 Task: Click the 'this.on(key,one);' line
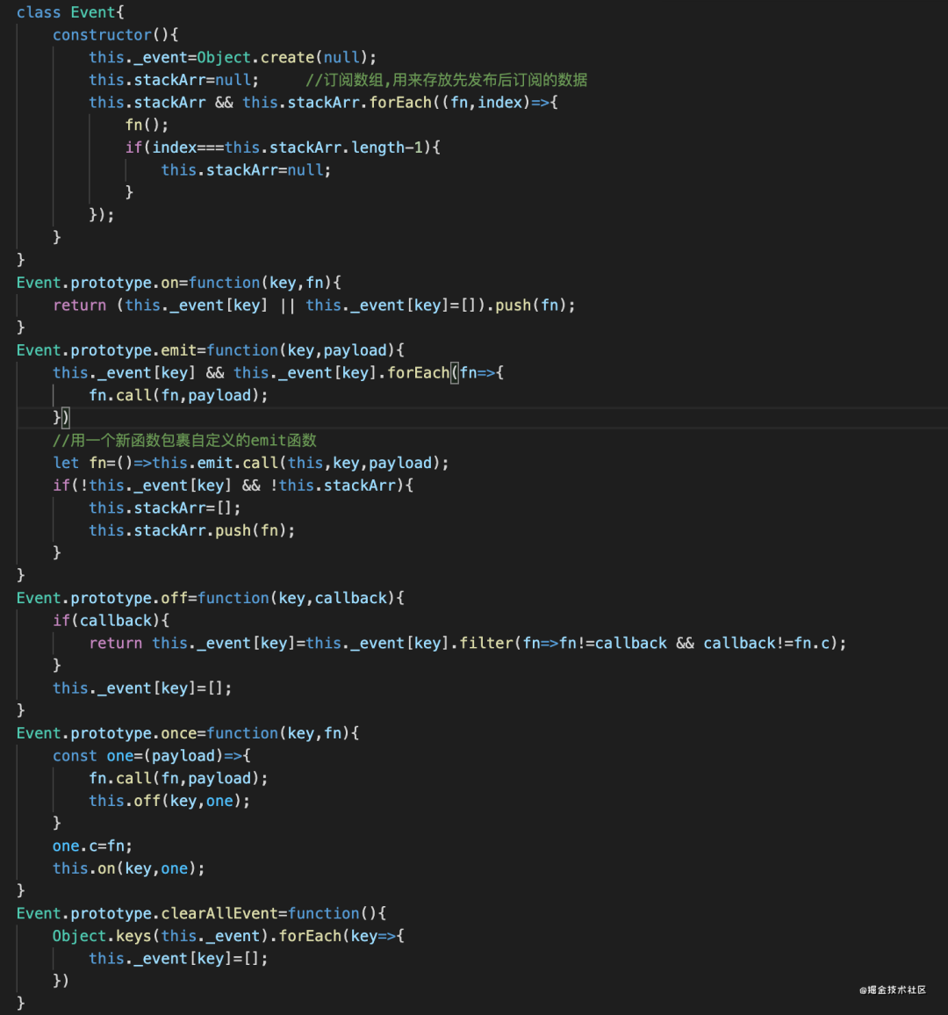click(x=128, y=868)
